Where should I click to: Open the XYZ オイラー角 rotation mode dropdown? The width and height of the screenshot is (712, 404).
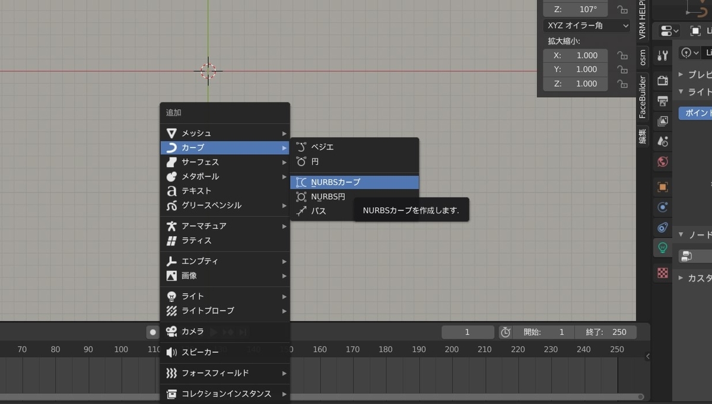tap(586, 26)
